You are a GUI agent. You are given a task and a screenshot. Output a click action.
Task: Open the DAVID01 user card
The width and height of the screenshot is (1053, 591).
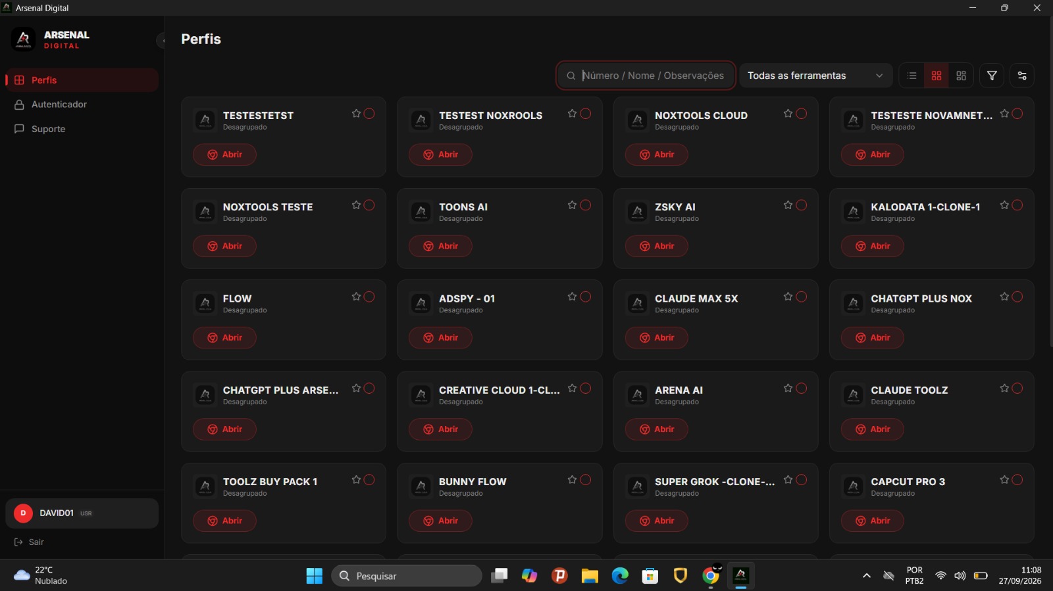[82, 513]
